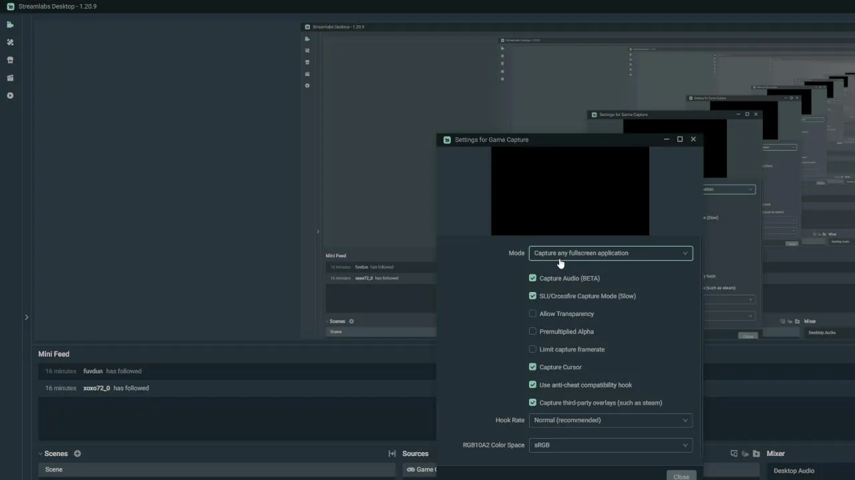Collapse the Scenes panel chevron
The width and height of the screenshot is (855, 480).
[x=40, y=454]
